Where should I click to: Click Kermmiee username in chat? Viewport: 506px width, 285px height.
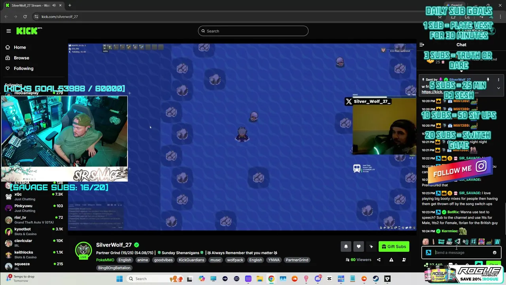click(449, 231)
